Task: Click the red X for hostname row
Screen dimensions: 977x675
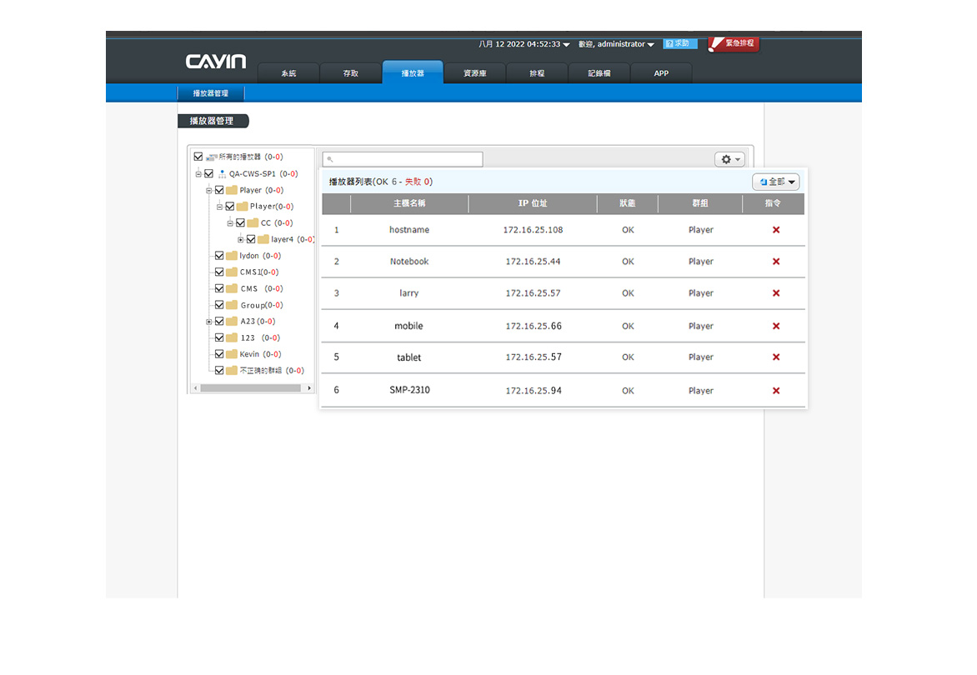Action: coord(775,230)
